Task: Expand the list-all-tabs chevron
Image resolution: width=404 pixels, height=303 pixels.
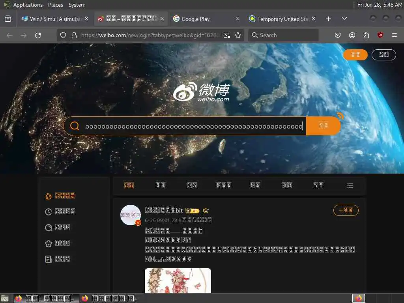Action: pyautogui.click(x=344, y=19)
